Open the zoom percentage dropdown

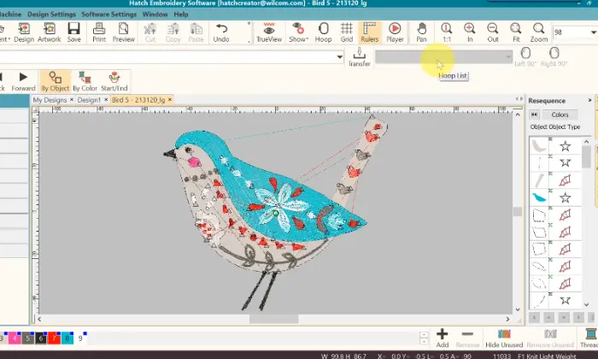click(x=593, y=32)
